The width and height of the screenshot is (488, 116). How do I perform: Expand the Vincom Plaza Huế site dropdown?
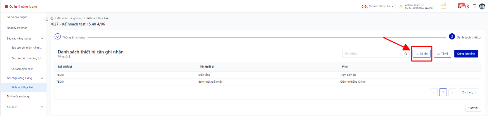(x=377, y=6)
